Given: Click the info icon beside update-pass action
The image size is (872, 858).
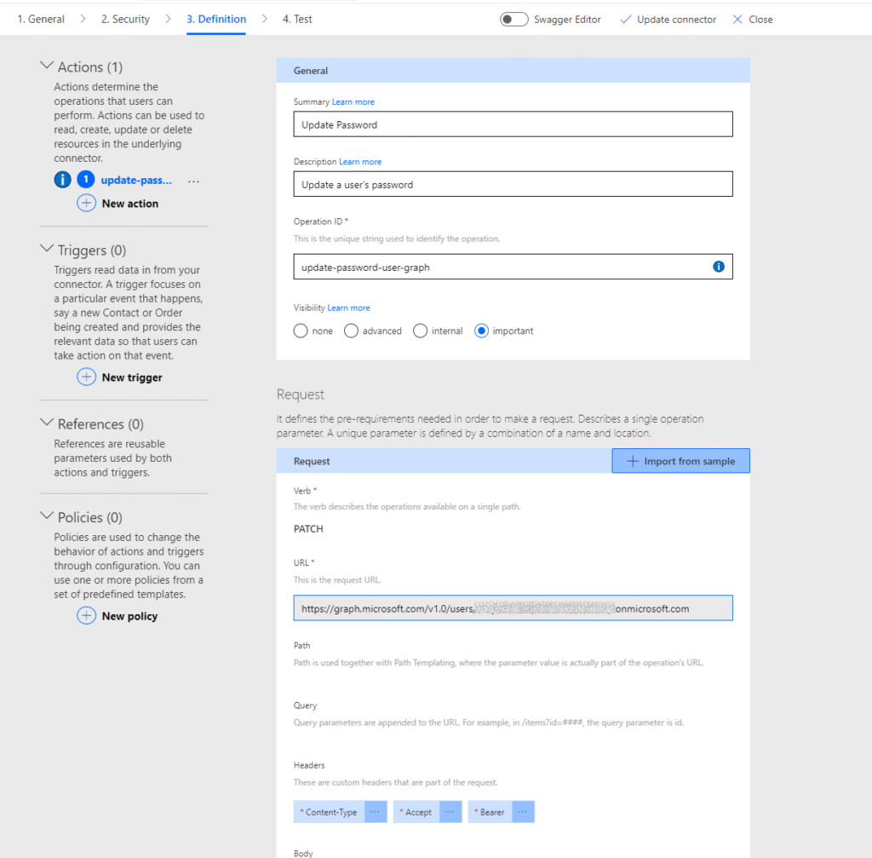Looking at the screenshot, I should click(x=62, y=180).
